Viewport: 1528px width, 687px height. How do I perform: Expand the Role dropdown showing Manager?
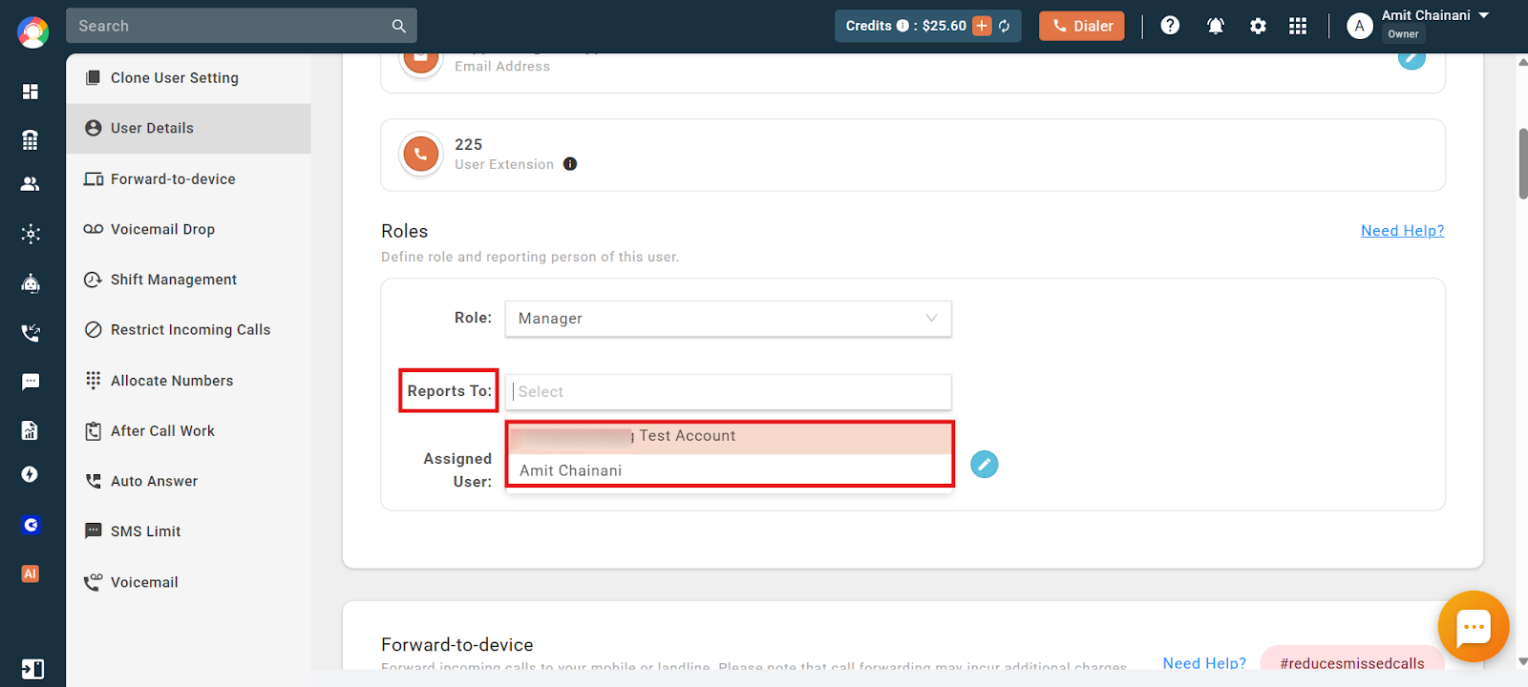(728, 319)
